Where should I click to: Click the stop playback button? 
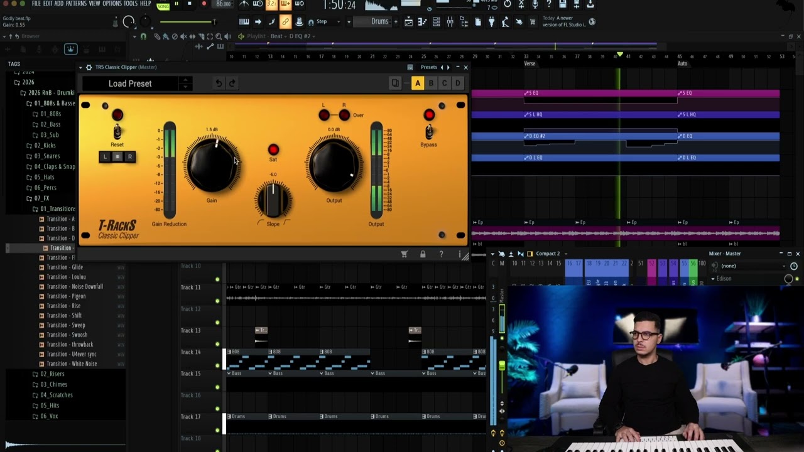(189, 4)
